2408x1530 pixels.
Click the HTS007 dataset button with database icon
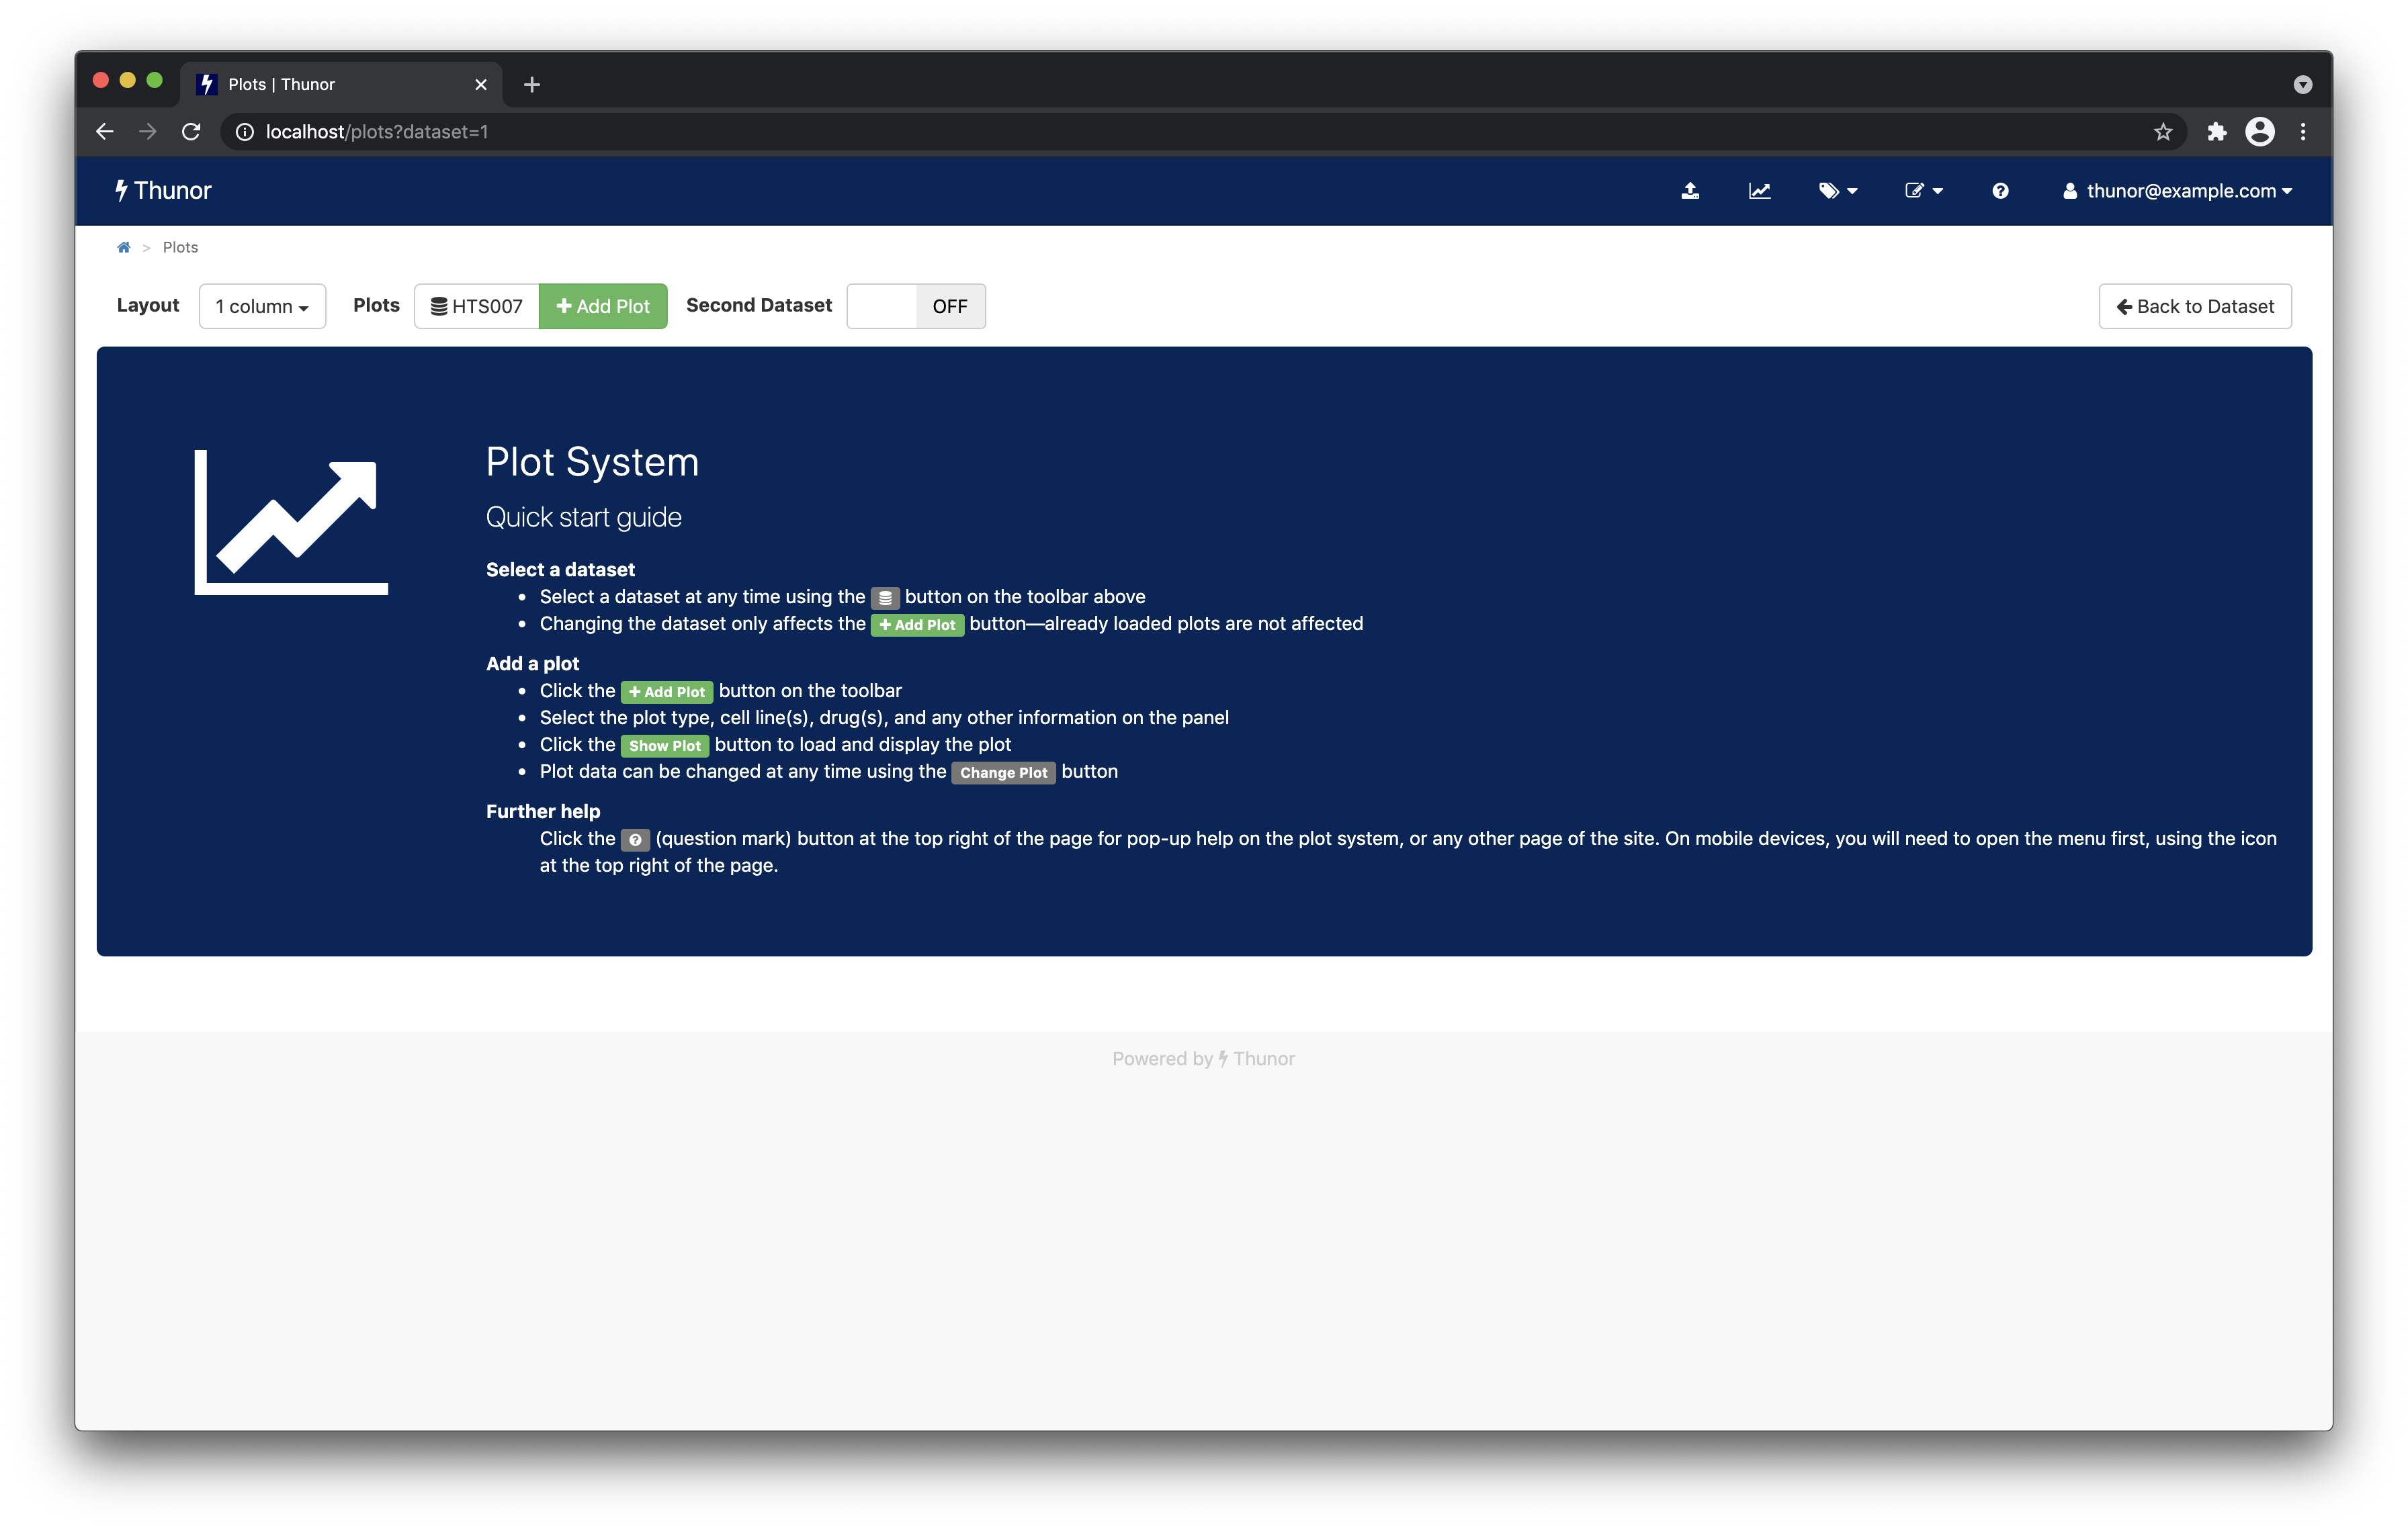pyautogui.click(x=476, y=306)
